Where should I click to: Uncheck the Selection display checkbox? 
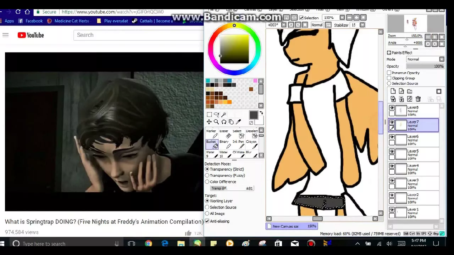(301, 18)
